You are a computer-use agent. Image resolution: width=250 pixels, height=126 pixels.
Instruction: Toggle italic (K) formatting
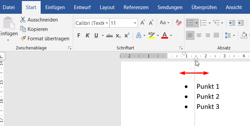tap(87, 35)
